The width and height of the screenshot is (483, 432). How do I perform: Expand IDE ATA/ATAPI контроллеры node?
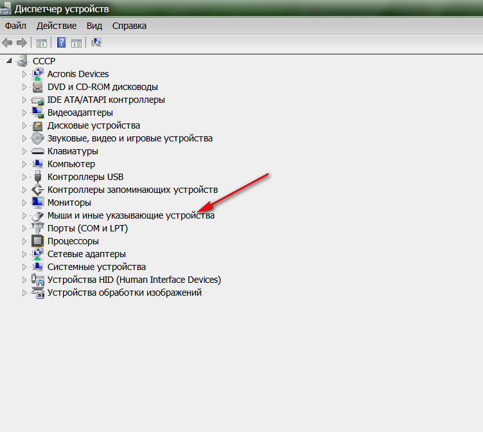24,100
